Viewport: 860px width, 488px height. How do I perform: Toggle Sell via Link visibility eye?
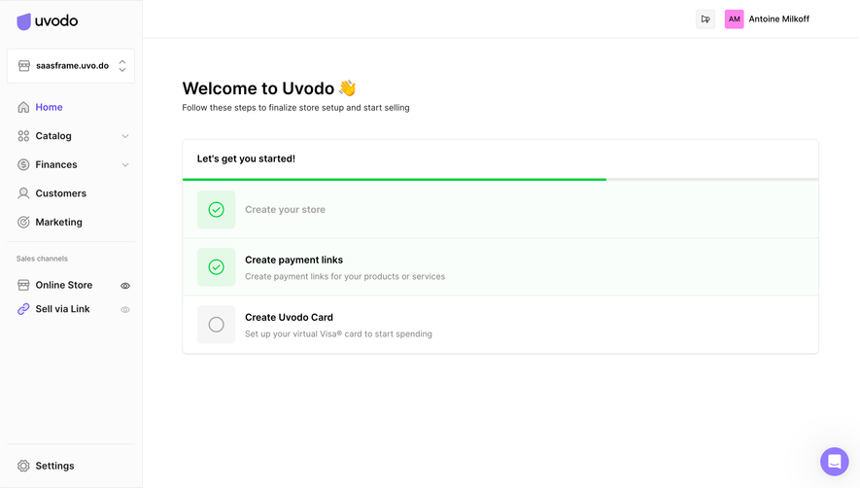pos(125,309)
